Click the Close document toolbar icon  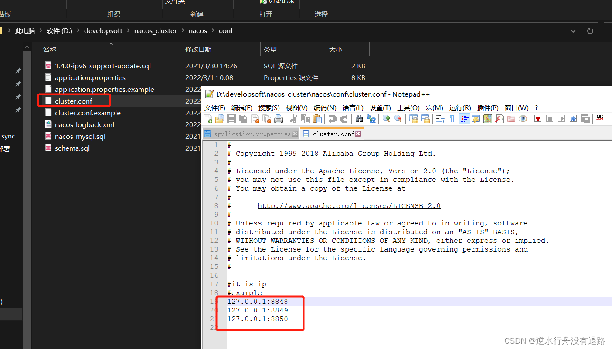point(255,118)
